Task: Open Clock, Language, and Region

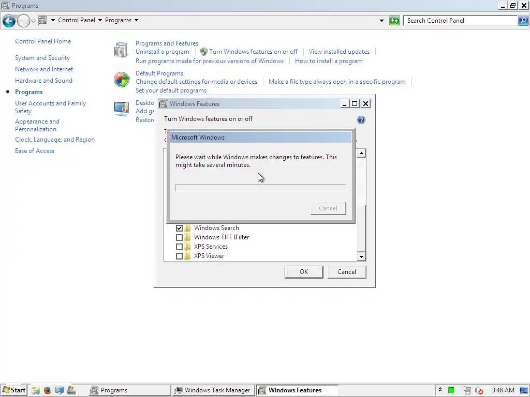Action: (x=55, y=140)
